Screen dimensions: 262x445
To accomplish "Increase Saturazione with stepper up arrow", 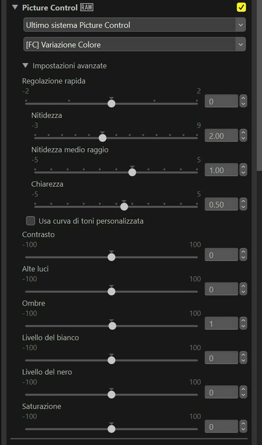I will point(243,424).
